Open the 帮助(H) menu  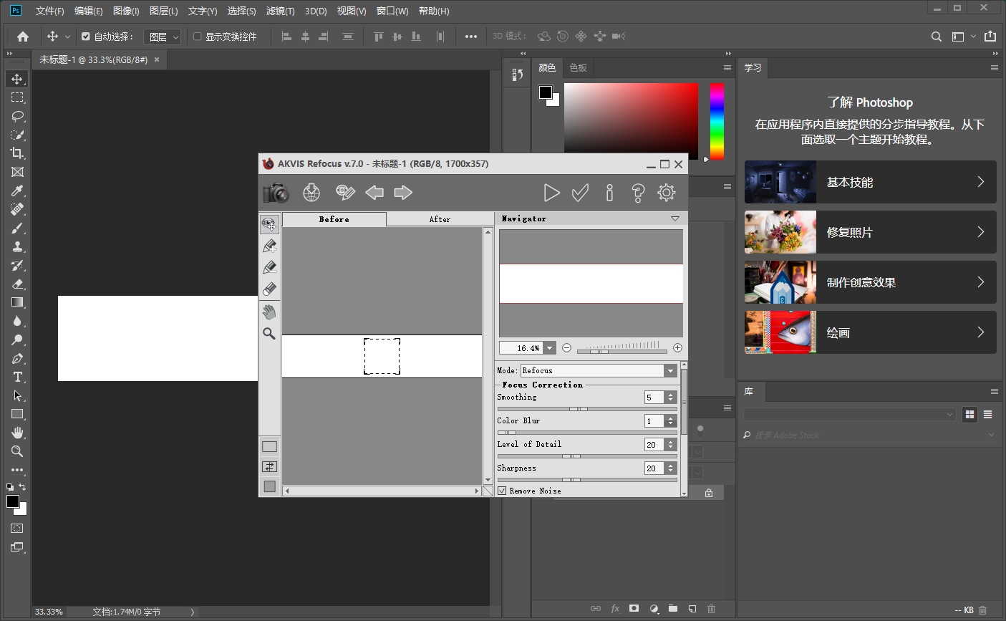(434, 11)
